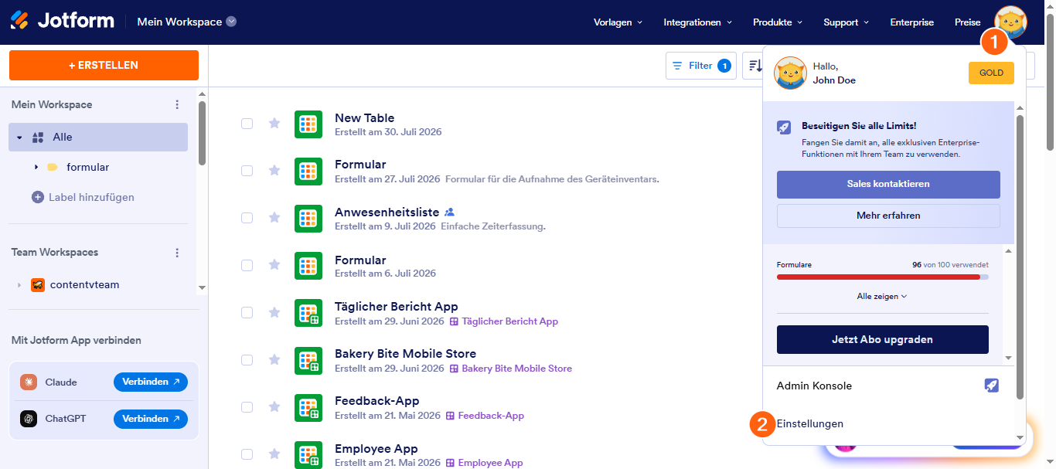The image size is (1056, 469).
Task: Open the Filter button
Action: pos(701,66)
